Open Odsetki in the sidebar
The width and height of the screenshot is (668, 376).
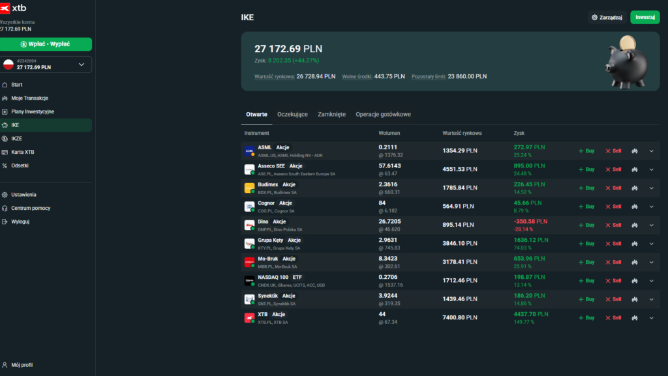click(46, 166)
